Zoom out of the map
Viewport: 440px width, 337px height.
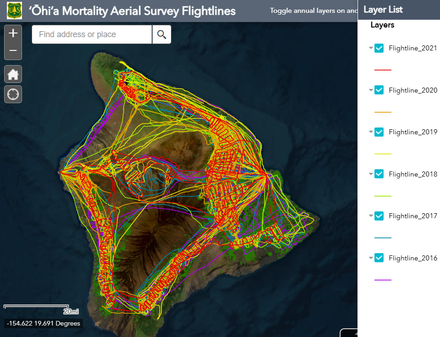click(13, 51)
